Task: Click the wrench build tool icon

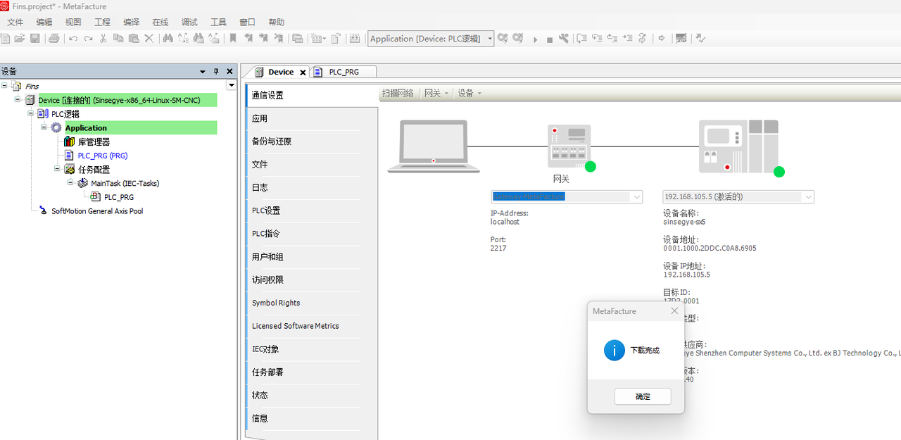Action: (563, 39)
